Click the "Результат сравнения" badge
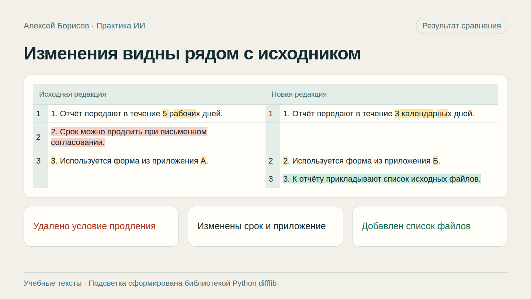The image size is (531, 299). (x=461, y=26)
